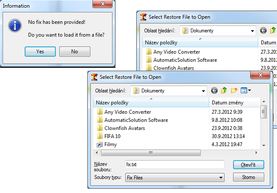277x193 pixels.
Task: Select the Clownfish Avatars folder in the rear dialog
Action: click(x=173, y=68)
